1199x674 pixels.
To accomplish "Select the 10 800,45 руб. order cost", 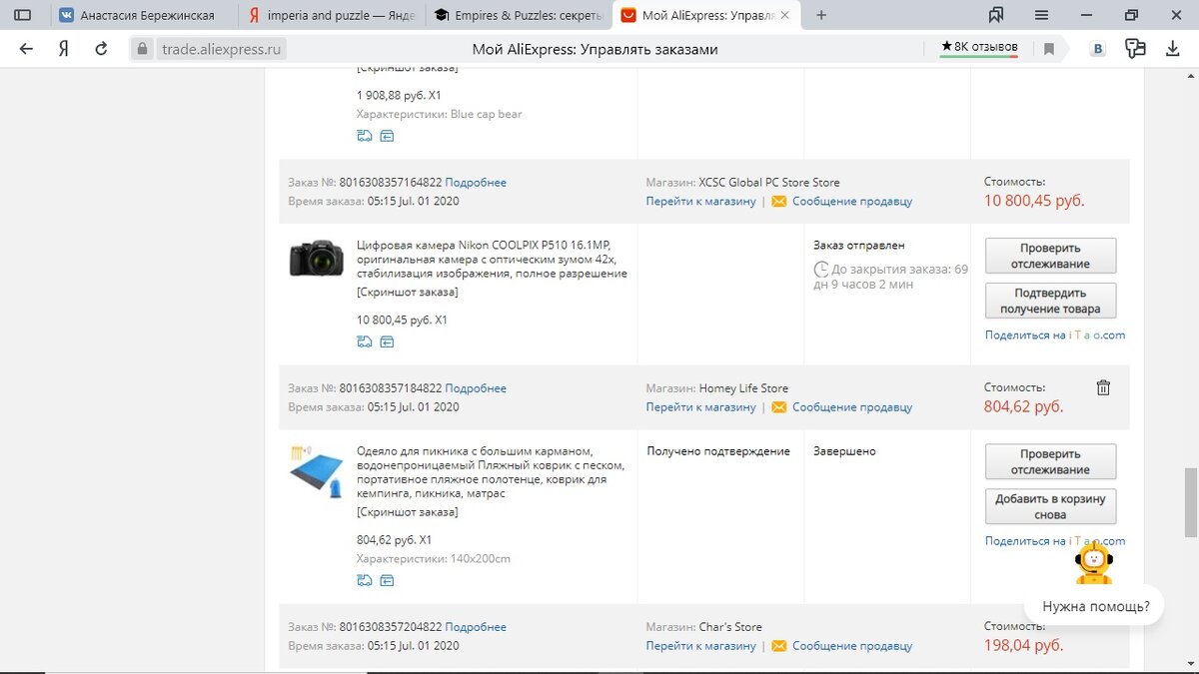I will coord(1034,201).
